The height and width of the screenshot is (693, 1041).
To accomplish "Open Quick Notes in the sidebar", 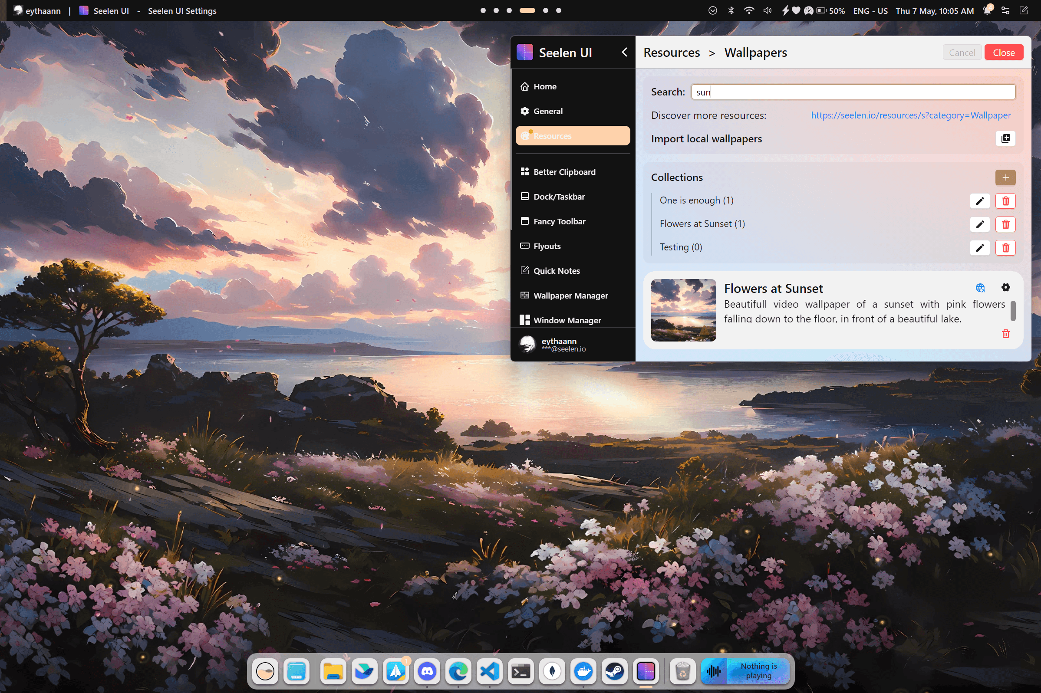I will [573, 271].
